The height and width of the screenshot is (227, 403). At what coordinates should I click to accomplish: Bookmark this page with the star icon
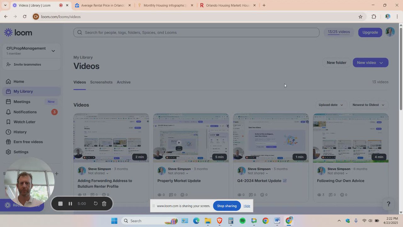360,17
